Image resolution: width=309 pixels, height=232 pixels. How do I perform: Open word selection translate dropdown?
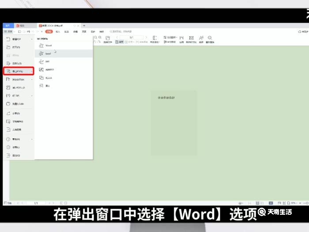(170, 37)
